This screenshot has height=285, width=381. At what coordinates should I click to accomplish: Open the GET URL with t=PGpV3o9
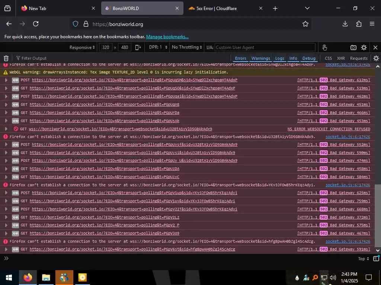pos(105,233)
